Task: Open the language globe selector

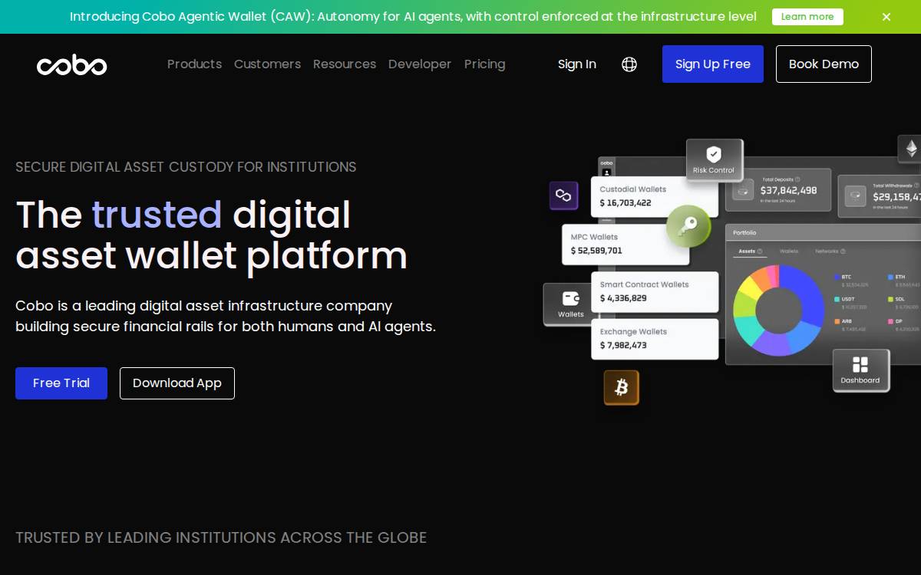Action: 629,64
